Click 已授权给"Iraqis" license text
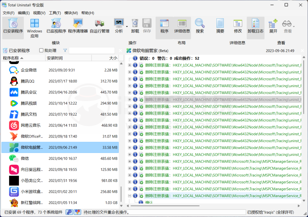 pos(270,212)
